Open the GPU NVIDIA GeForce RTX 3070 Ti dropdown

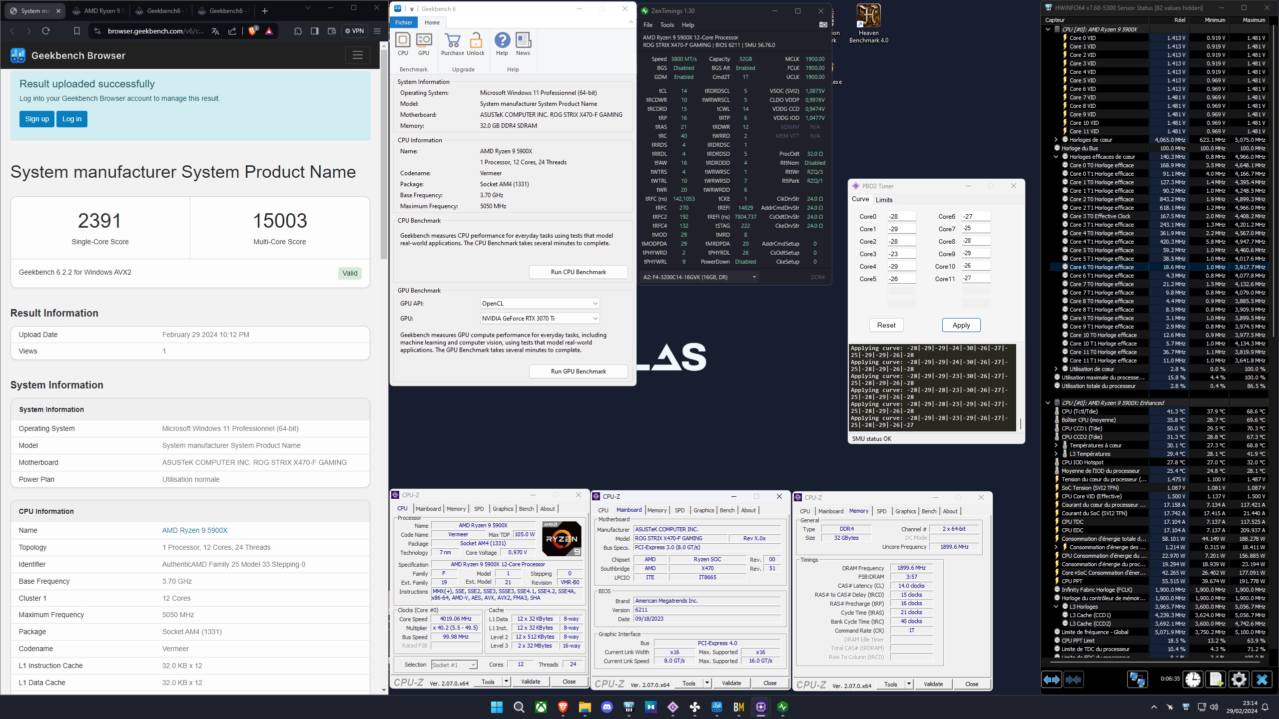540,319
